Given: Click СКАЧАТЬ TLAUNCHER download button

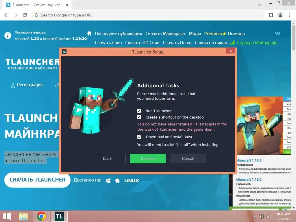Looking at the screenshot, I should click(37, 180).
